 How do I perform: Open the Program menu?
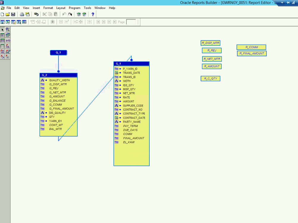click(74, 8)
